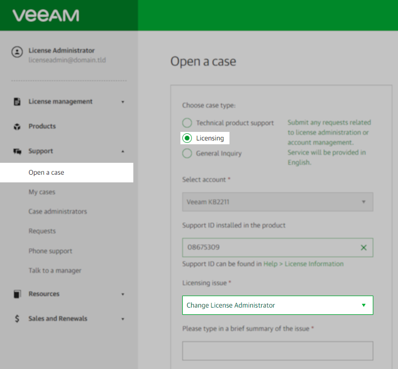The height and width of the screenshot is (369, 398).
Task: Click the Choose case type label
Action: click(209, 105)
